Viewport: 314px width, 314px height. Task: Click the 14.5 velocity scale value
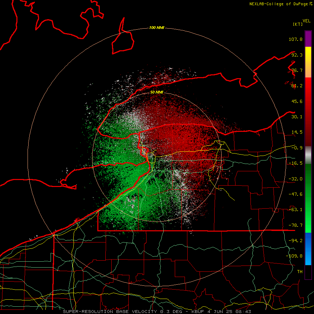[x=297, y=132]
